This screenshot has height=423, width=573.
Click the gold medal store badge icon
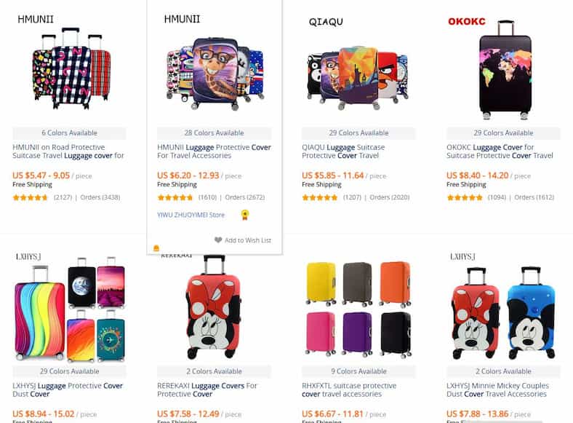coord(245,215)
